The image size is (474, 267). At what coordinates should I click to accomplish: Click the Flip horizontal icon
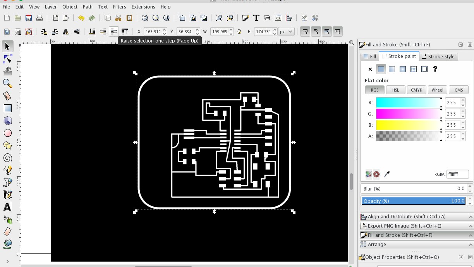66,32
